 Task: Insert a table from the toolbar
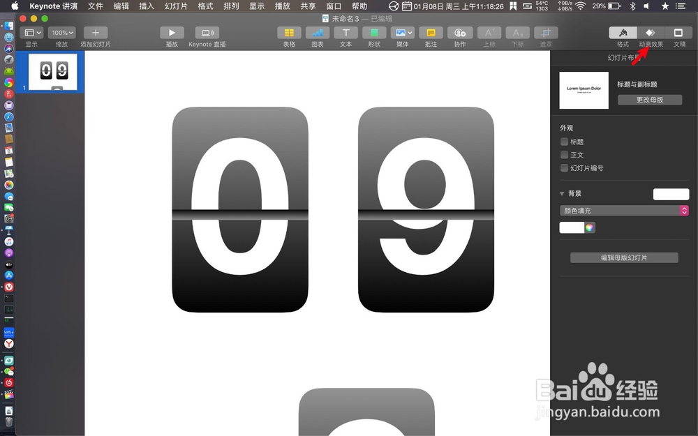tap(289, 33)
